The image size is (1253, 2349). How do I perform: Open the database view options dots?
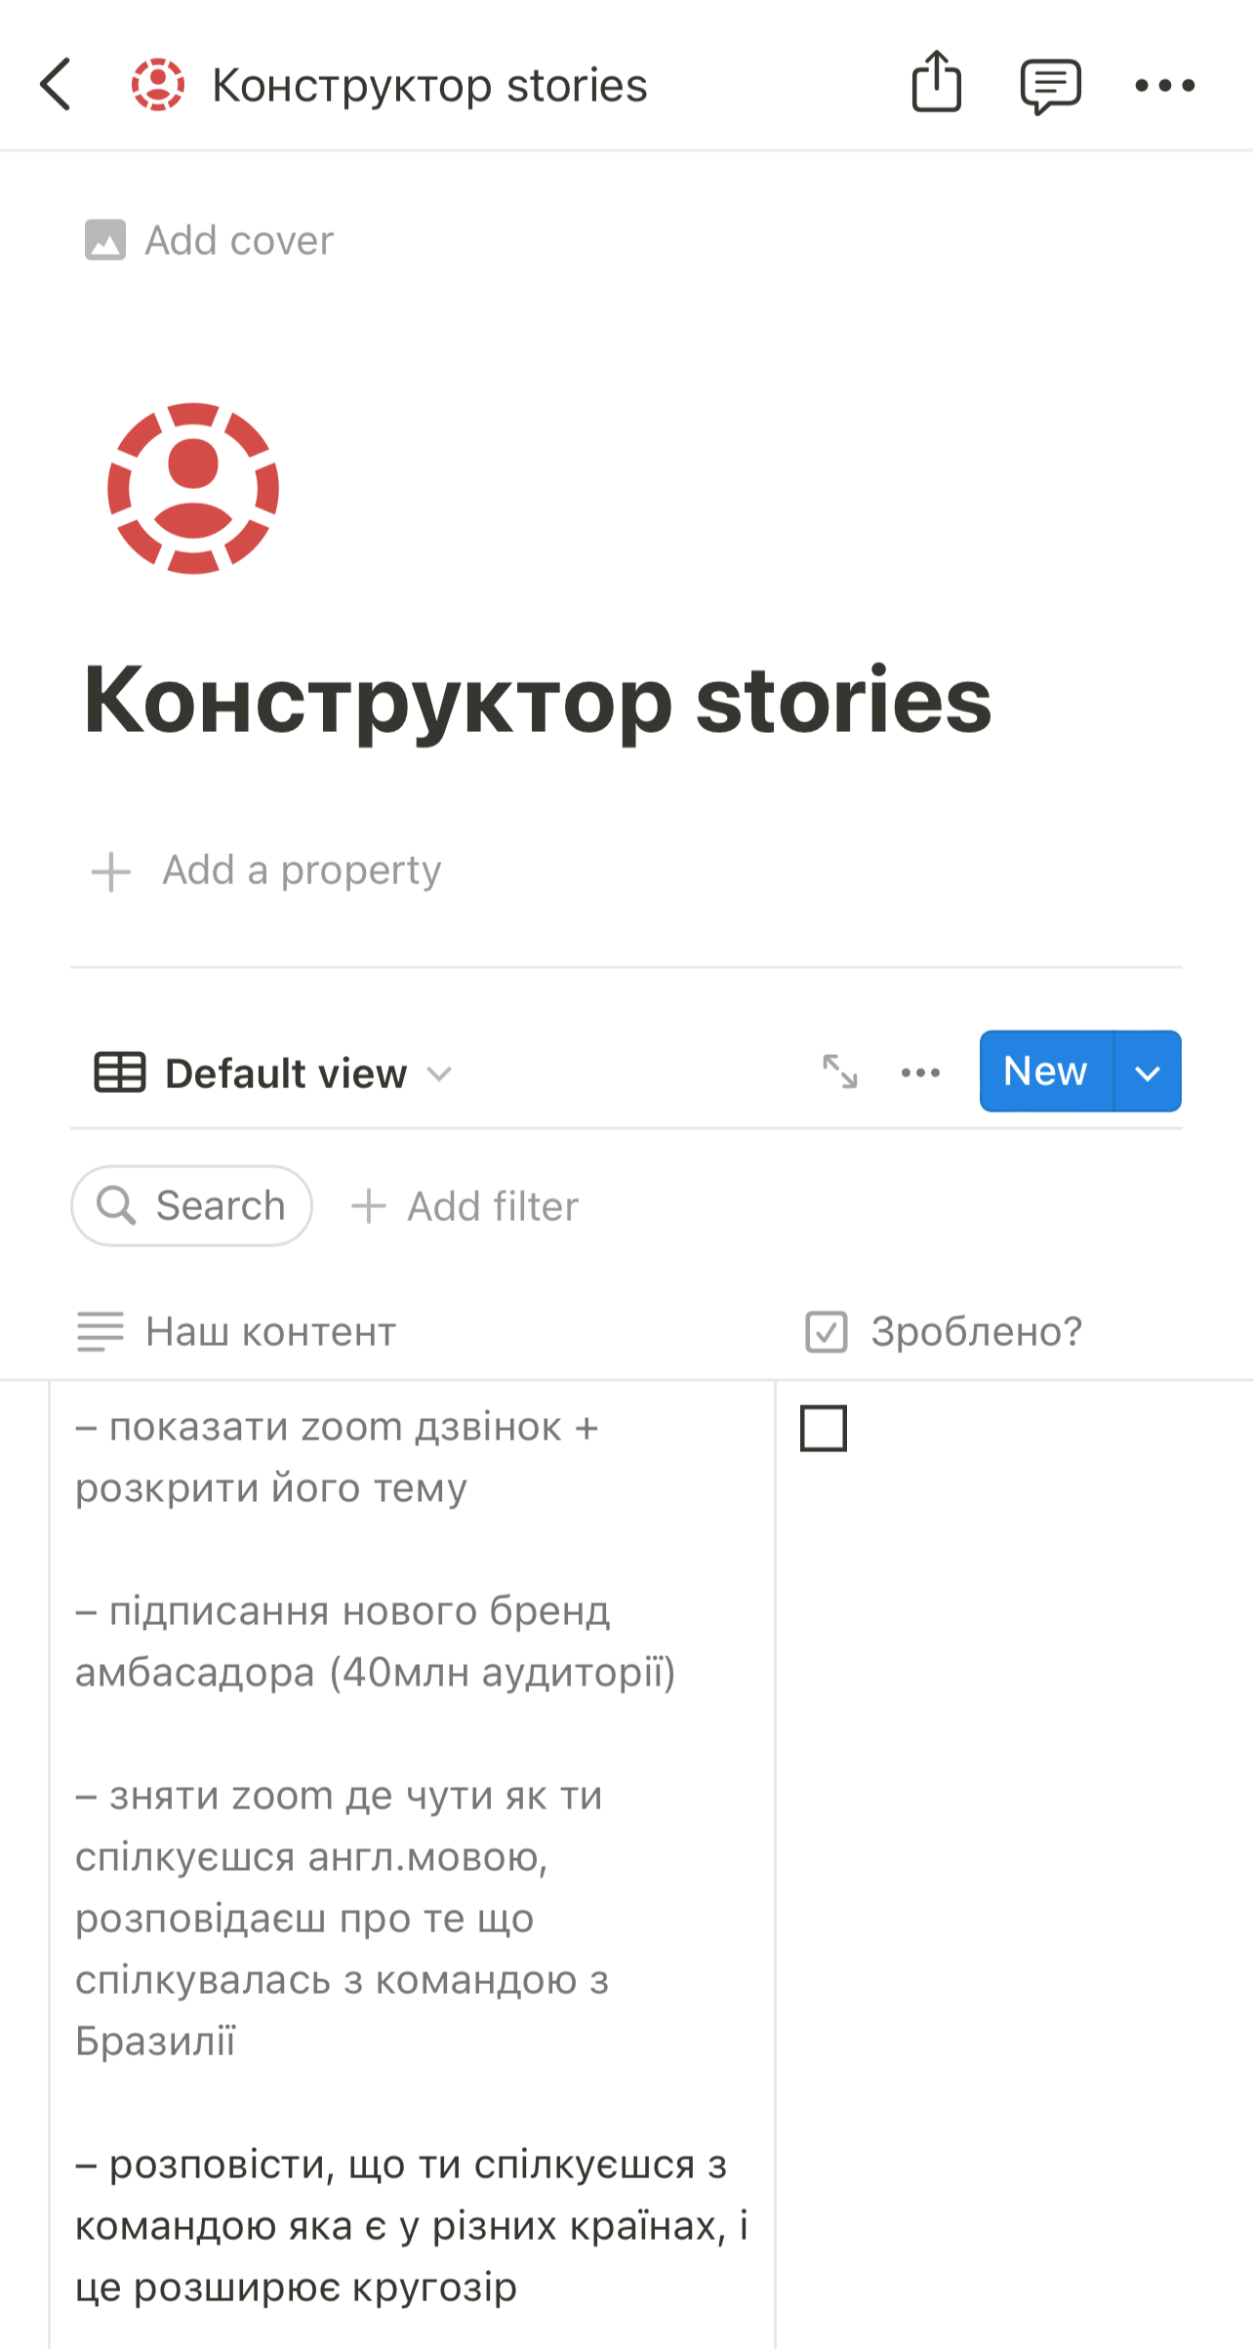(920, 1073)
